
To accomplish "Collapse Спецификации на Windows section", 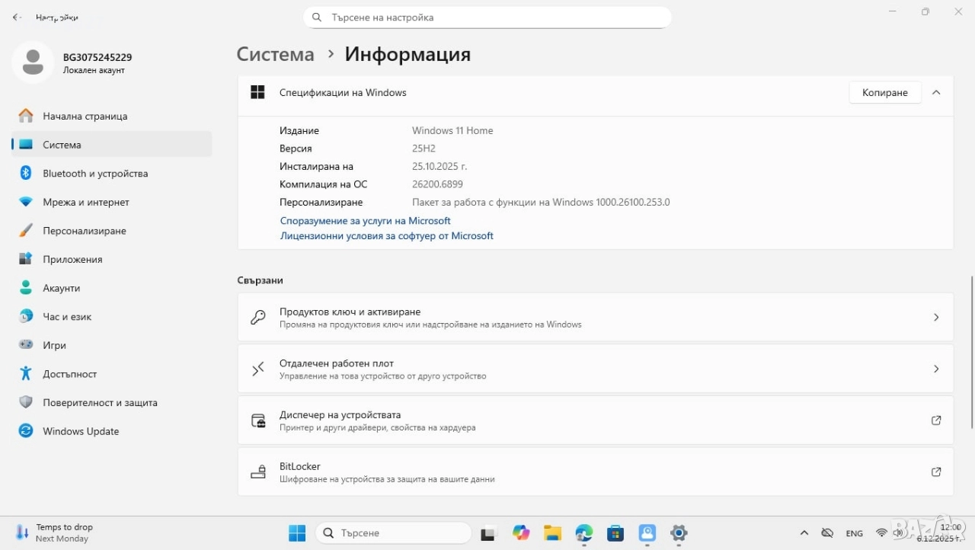I will point(936,92).
